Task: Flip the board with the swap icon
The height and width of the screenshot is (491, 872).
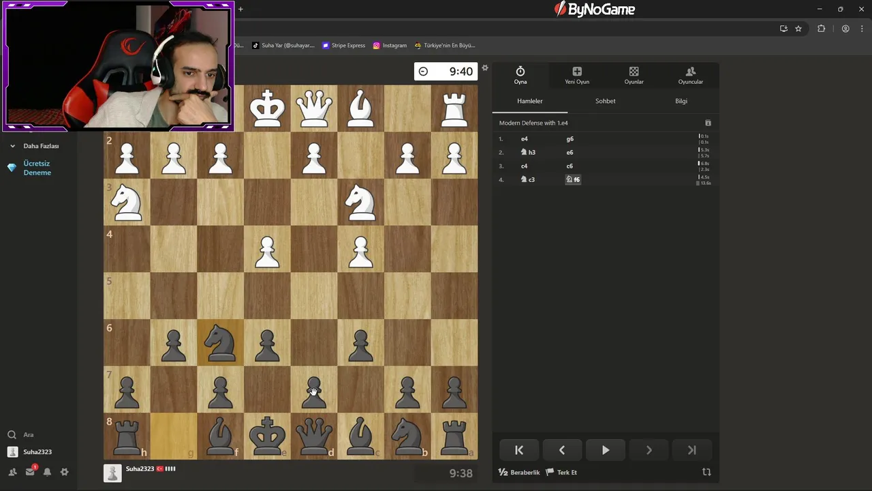Action: 706,472
